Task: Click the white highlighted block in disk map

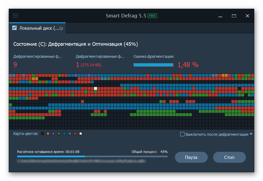Action: (95, 88)
